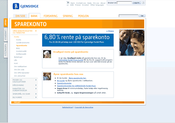
Task: Open the Konto sub-item
Action: pos(18,40)
